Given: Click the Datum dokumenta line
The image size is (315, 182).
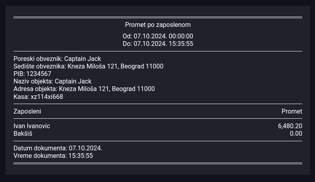Looking at the screenshot, I should (58, 148).
